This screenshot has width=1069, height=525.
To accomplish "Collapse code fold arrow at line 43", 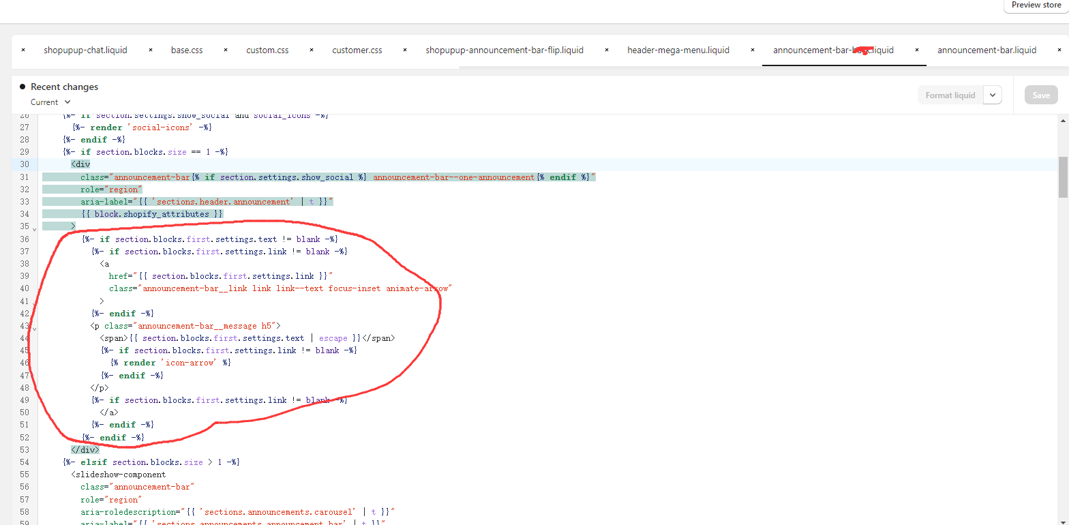I will [x=34, y=328].
